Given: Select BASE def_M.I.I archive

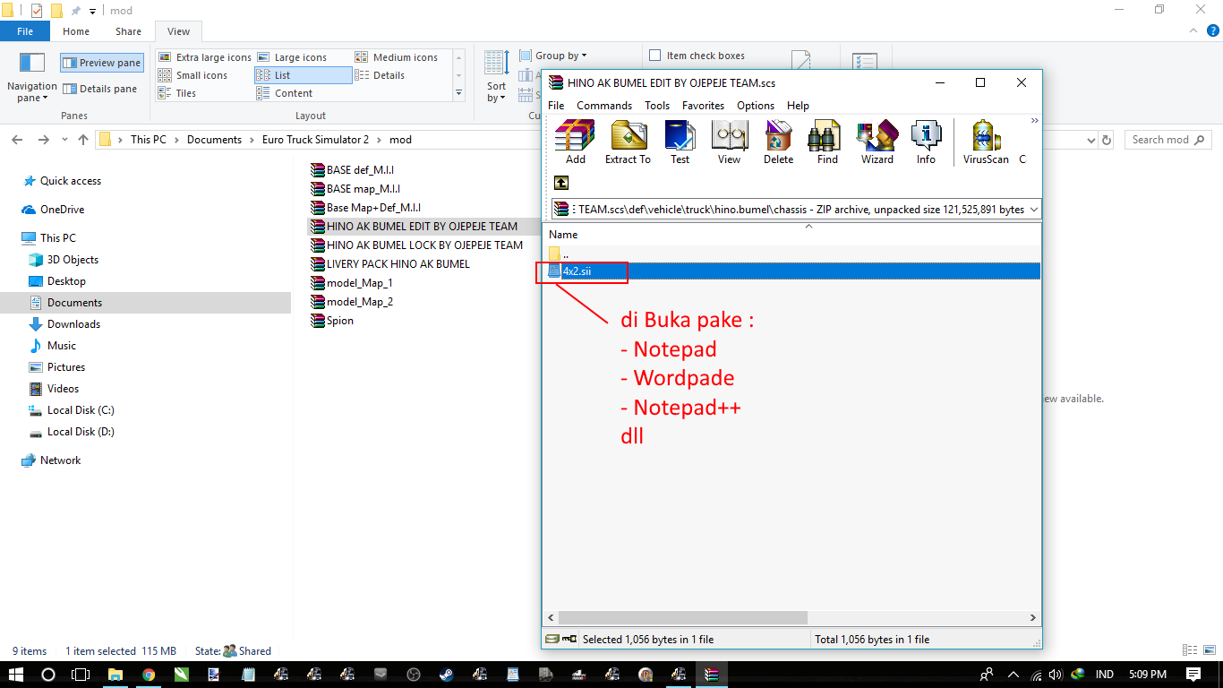Looking at the screenshot, I should (352, 169).
